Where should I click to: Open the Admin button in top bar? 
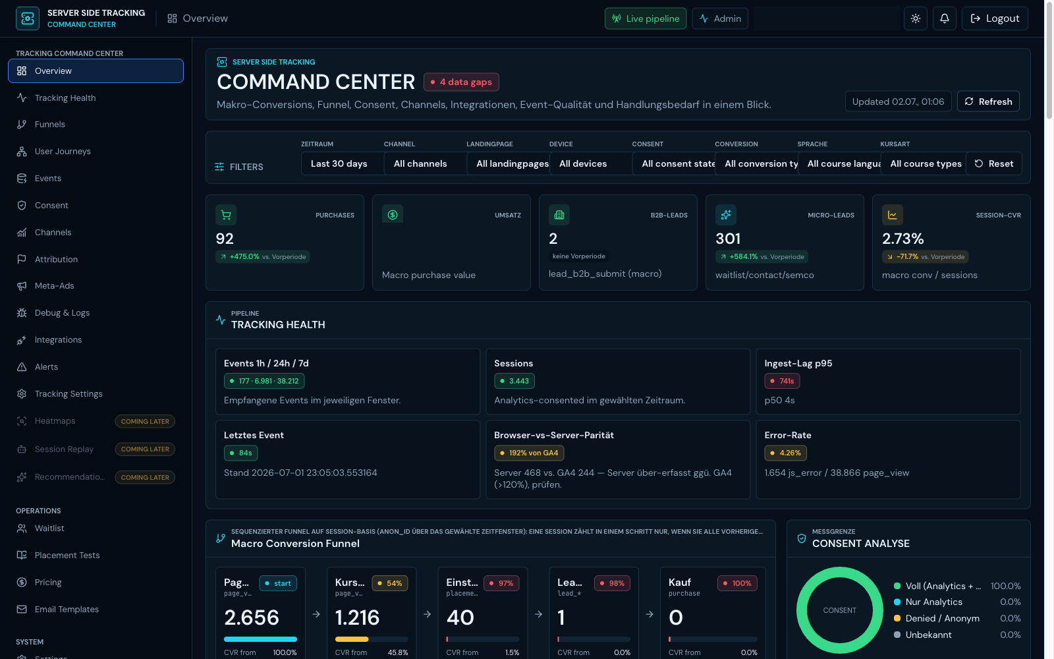coord(720,18)
